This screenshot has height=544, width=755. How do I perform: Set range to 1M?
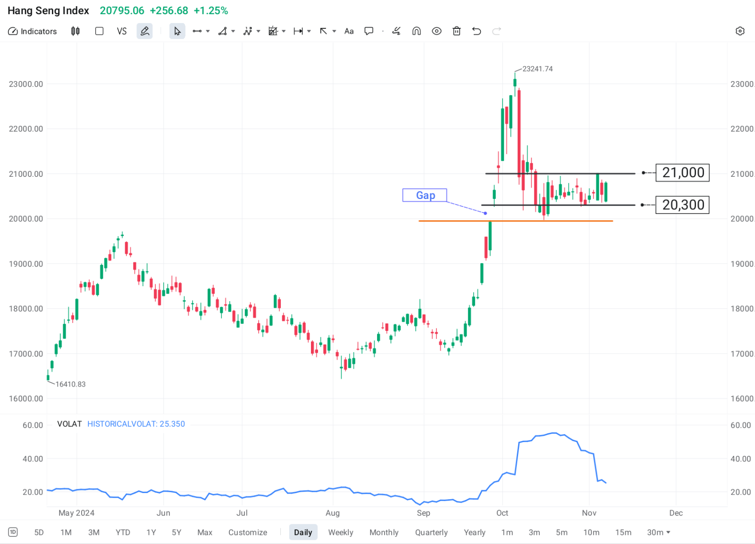coord(66,532)
